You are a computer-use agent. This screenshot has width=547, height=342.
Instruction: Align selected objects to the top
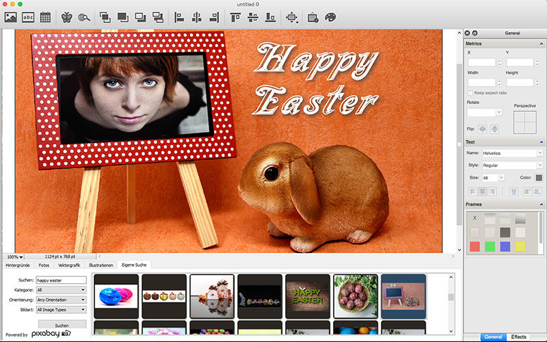235,17
